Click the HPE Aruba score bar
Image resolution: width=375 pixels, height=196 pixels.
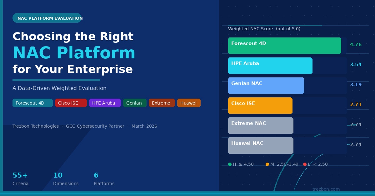coord(270,66)
